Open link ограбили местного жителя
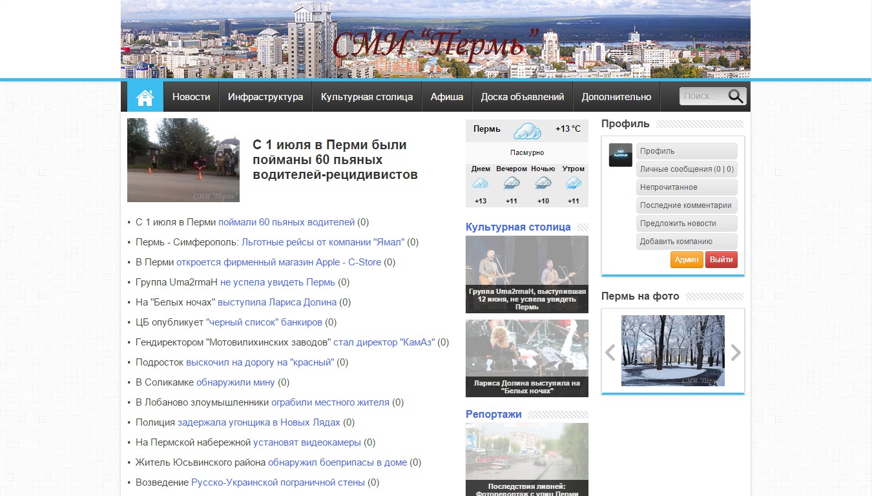 click(330, 402)
